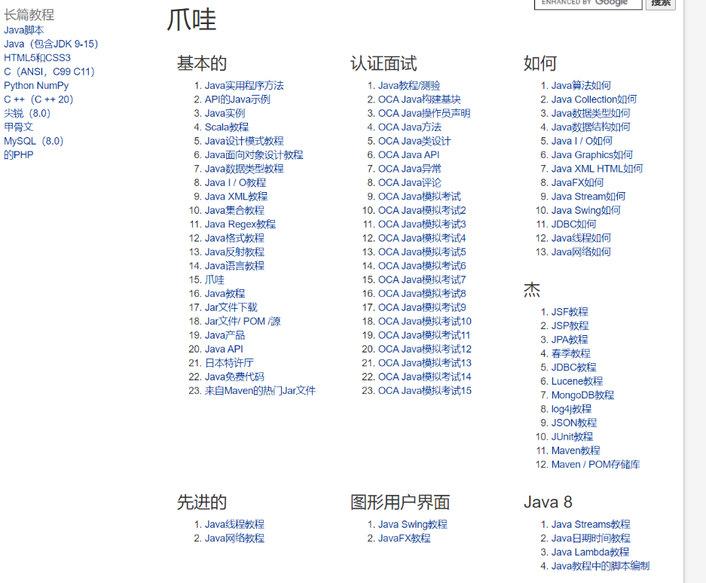
Task: Open Java算法如何 link
Action: [581, 86]
